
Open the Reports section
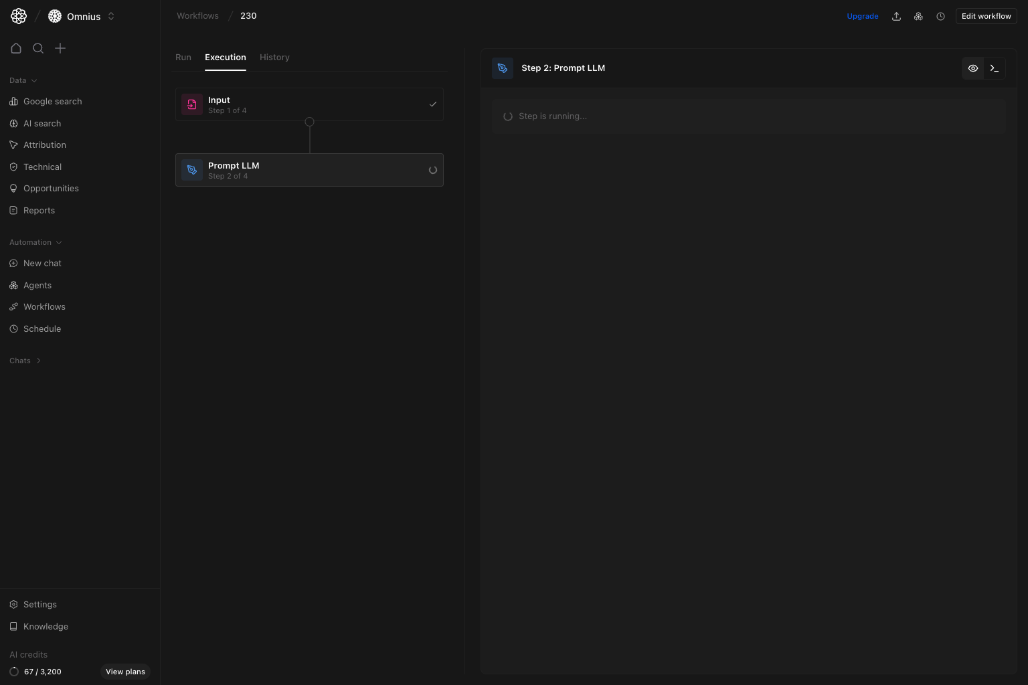(39, 210)
